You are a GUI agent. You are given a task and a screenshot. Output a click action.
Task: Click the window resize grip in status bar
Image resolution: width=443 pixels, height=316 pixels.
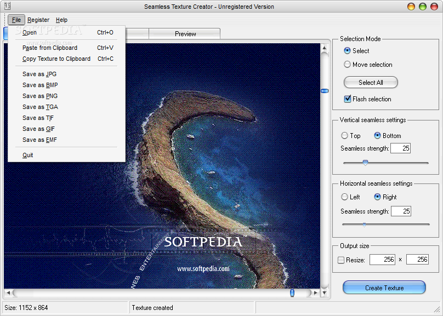tap(436, 310)
